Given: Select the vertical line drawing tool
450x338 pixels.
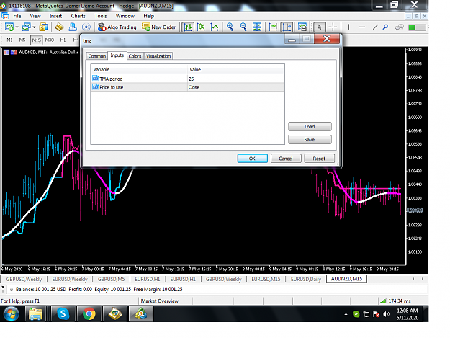Looking at the screenshot, I should [348, 27].
